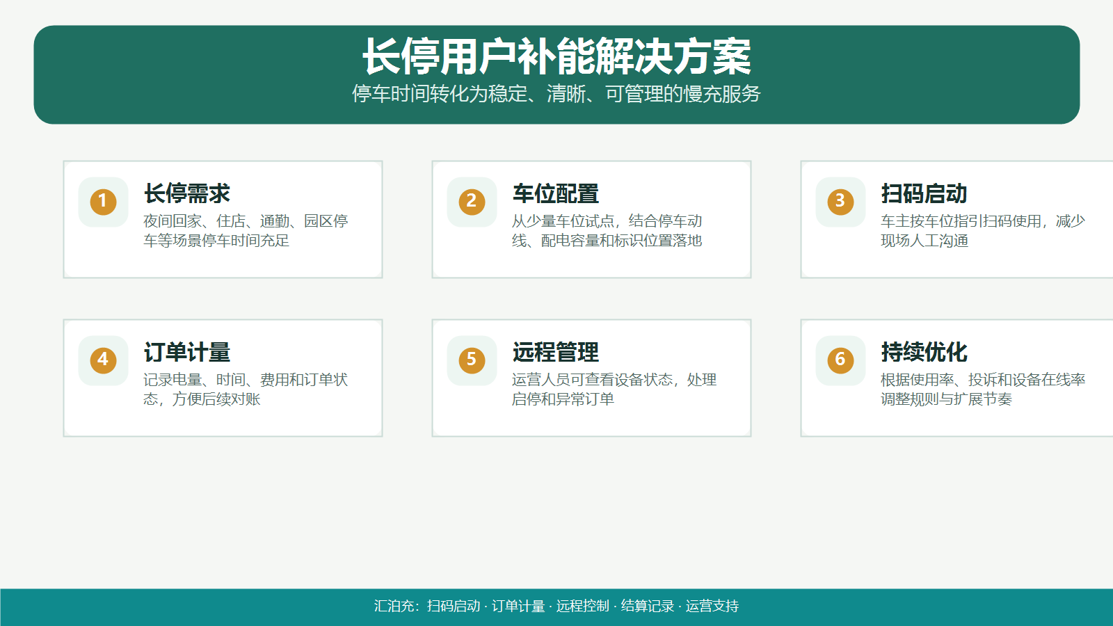
Task: Click the number 1 badge icon
Action: coord(103,202)
